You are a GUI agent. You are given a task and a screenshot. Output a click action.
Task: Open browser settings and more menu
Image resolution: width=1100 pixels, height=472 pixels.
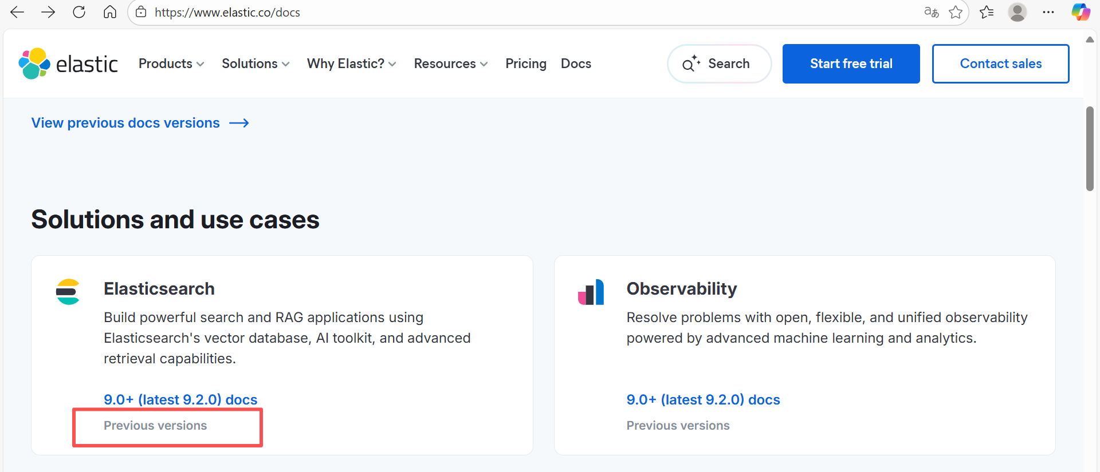coord(1048,12)
